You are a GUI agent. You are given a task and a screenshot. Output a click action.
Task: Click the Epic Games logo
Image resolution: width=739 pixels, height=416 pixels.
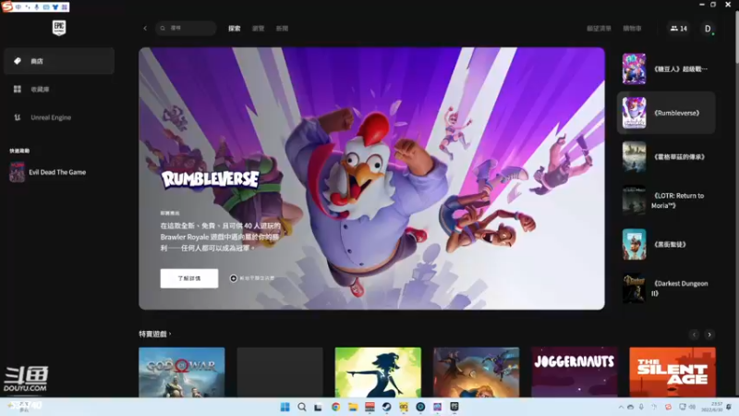(59, 28)
